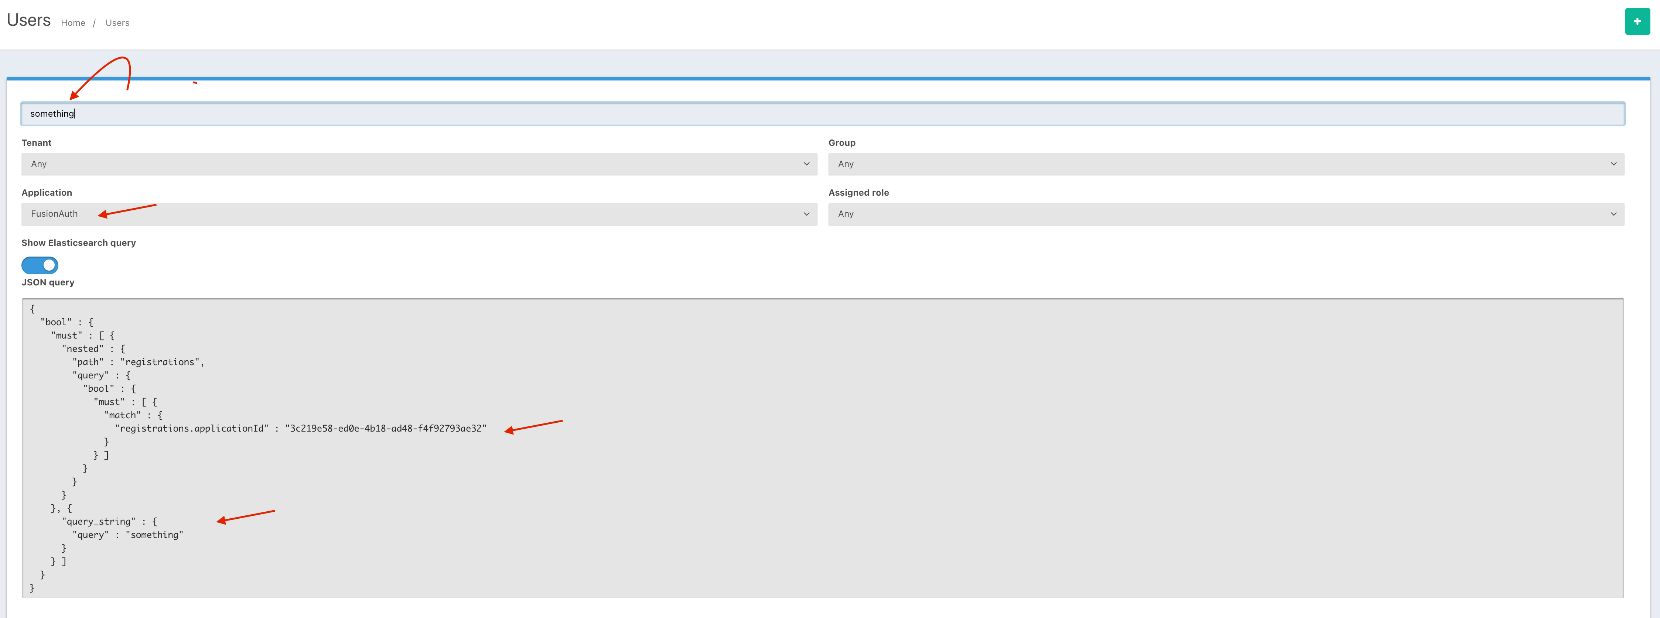Click the "Group" field label
Screen dimensions: 1660x618
(841, 142)
